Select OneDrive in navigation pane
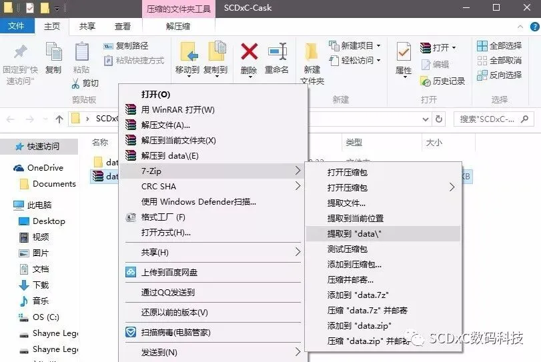541x362 pixels. pos(39,168)
